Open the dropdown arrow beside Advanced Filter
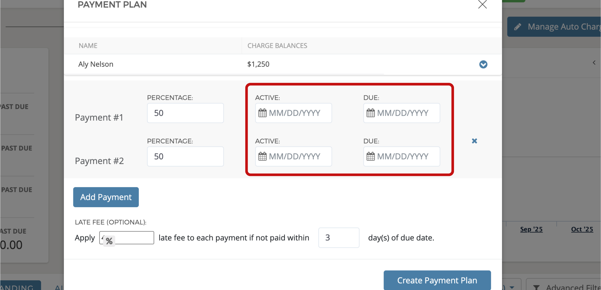Viewport: 601px width, 290px height. [x=512, y=287]
